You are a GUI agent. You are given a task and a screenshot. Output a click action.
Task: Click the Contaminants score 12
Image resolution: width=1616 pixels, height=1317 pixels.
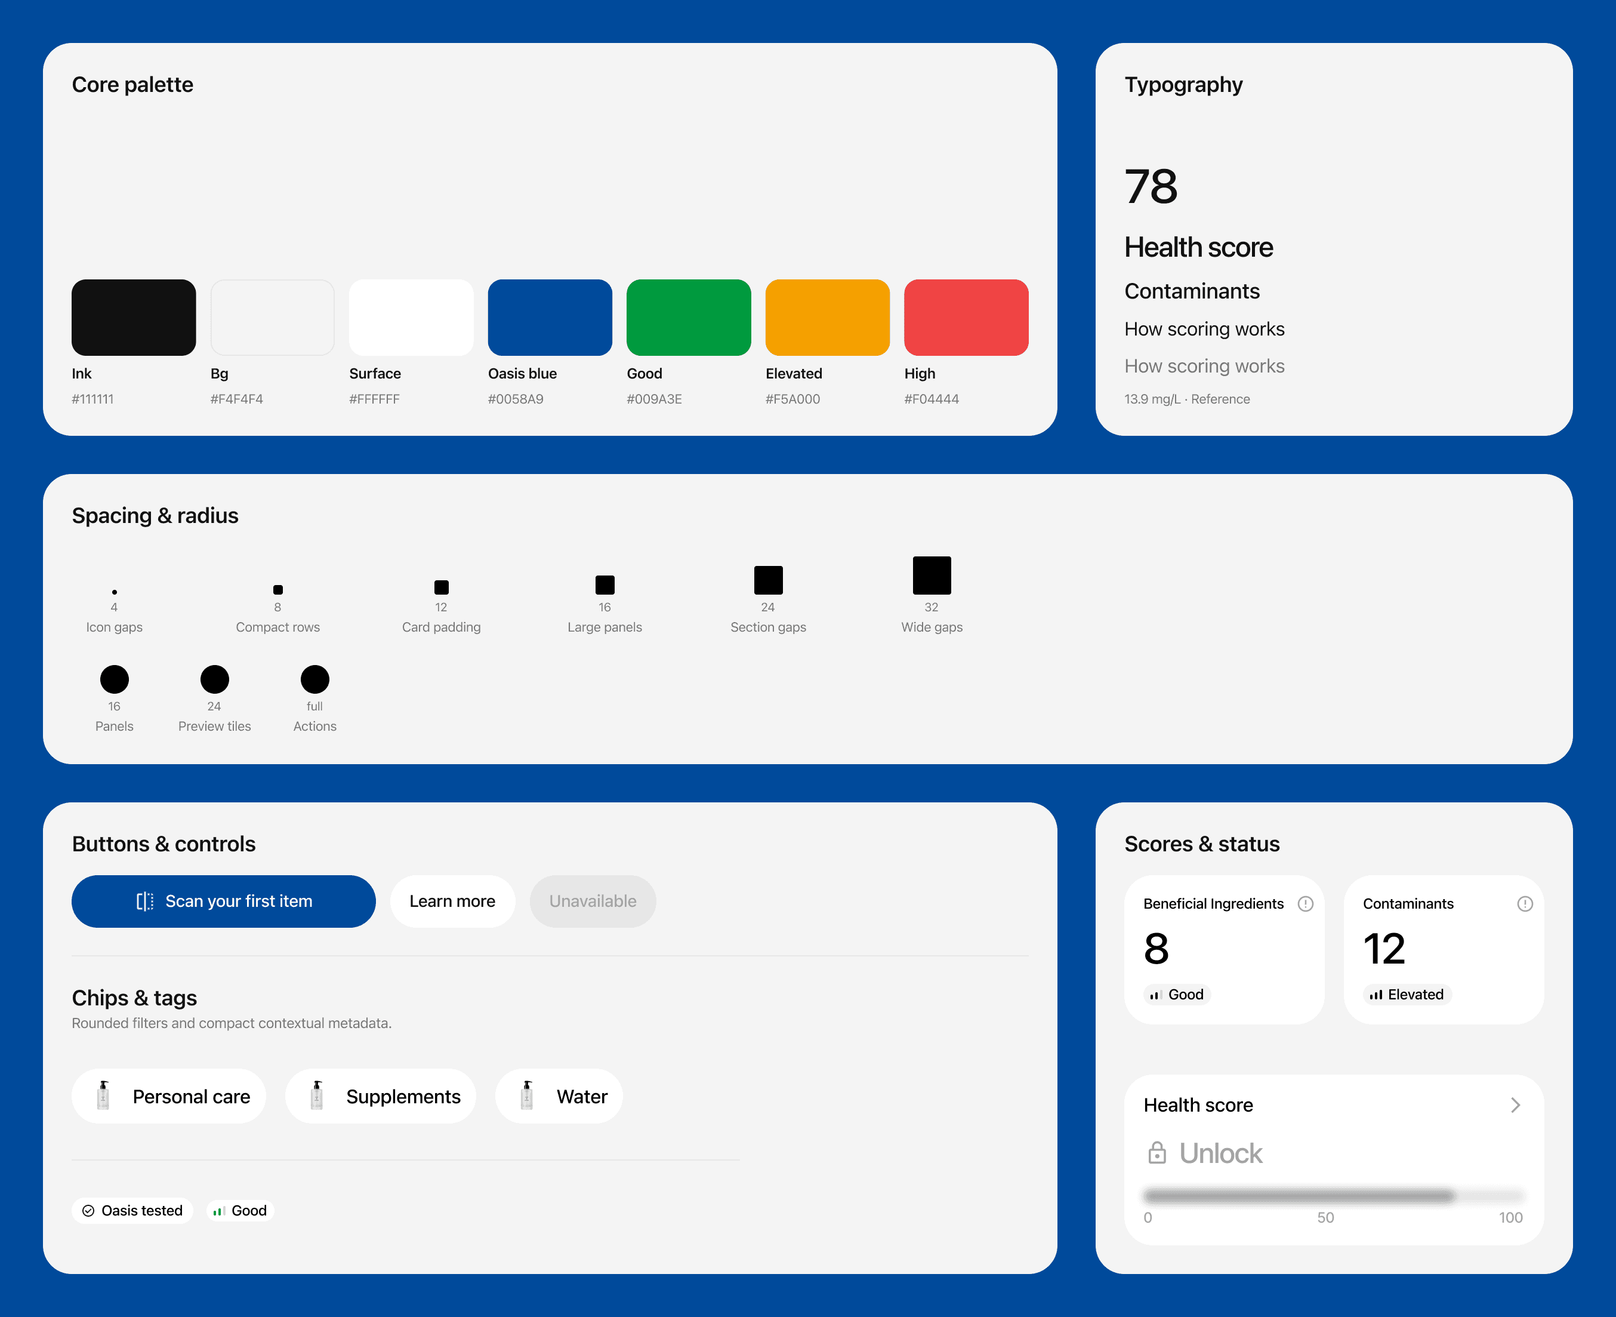(1384, 949)
